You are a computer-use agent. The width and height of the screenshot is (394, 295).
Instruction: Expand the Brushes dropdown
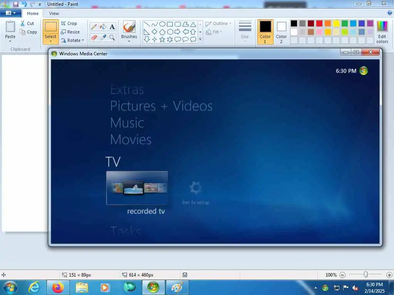pyautogui.click(x=129, y=41)
